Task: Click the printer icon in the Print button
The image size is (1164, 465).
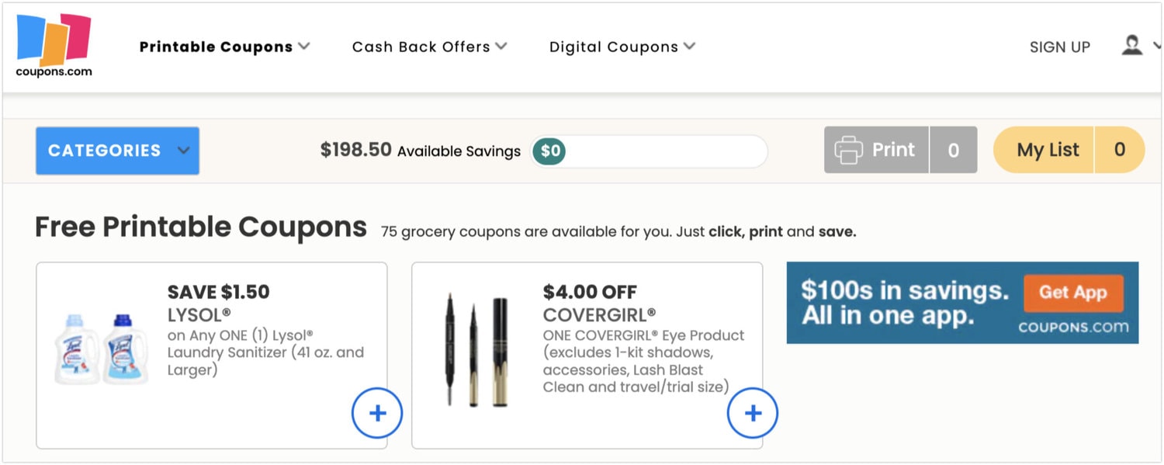Action: pyautogui.click(x=850, y=149)
